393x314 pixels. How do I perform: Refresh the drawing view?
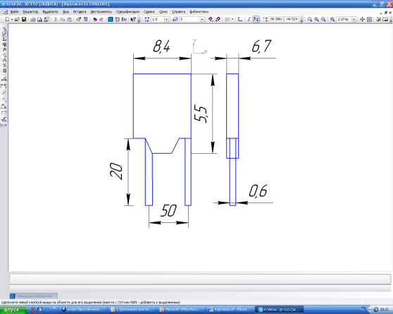tap(378, 19)
